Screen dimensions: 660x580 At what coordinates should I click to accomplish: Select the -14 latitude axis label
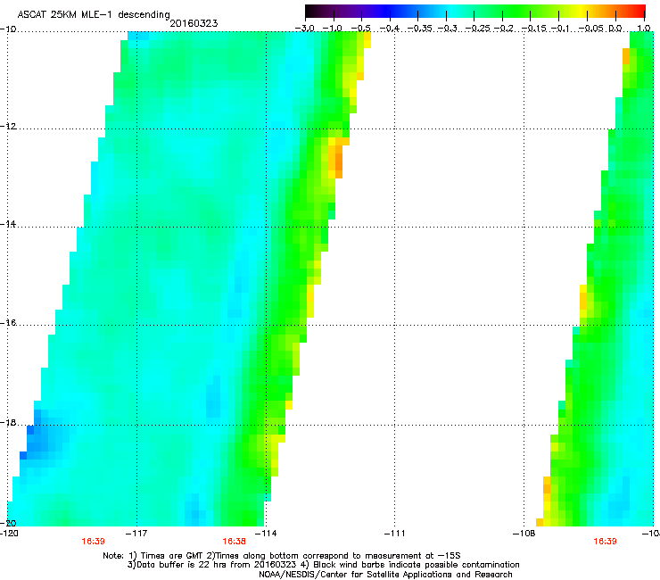(8, 224)
